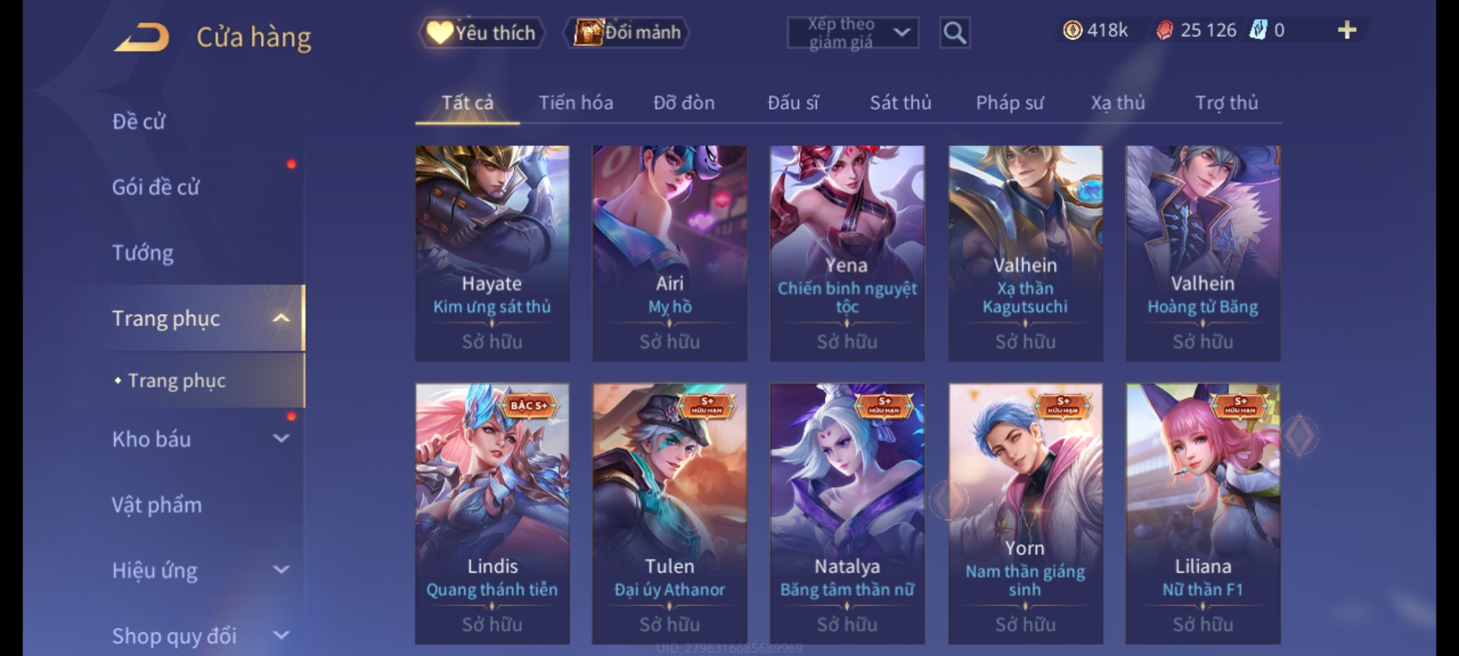This screenshot has width=1459, height=656.
Task: Select the Tiến hóa tab
Action: (x=576, y=103)
